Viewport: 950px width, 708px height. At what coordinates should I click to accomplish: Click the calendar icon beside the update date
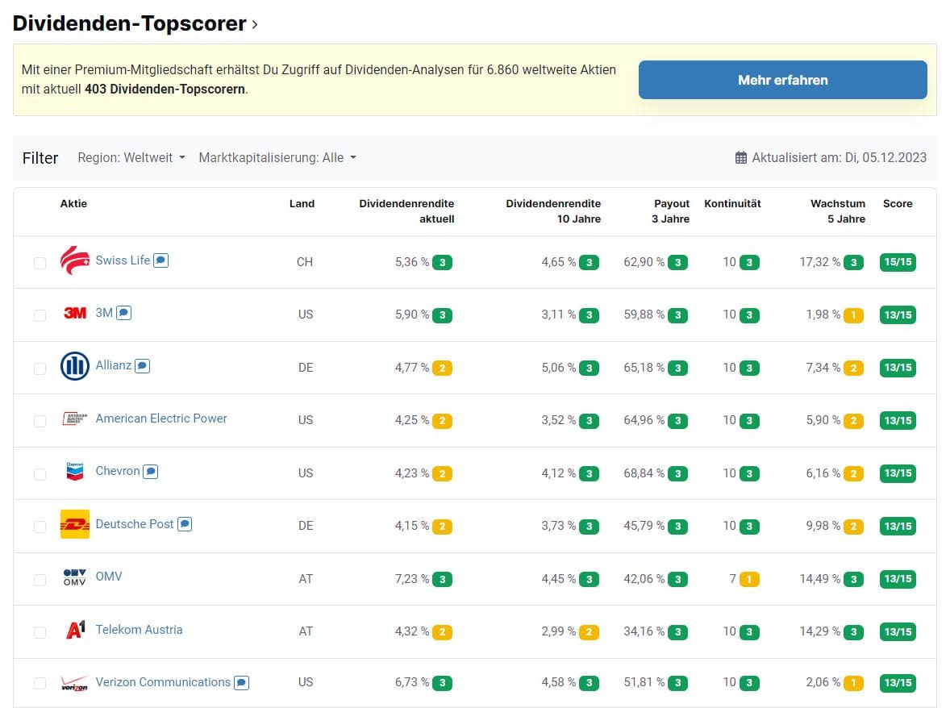point(741,157)
